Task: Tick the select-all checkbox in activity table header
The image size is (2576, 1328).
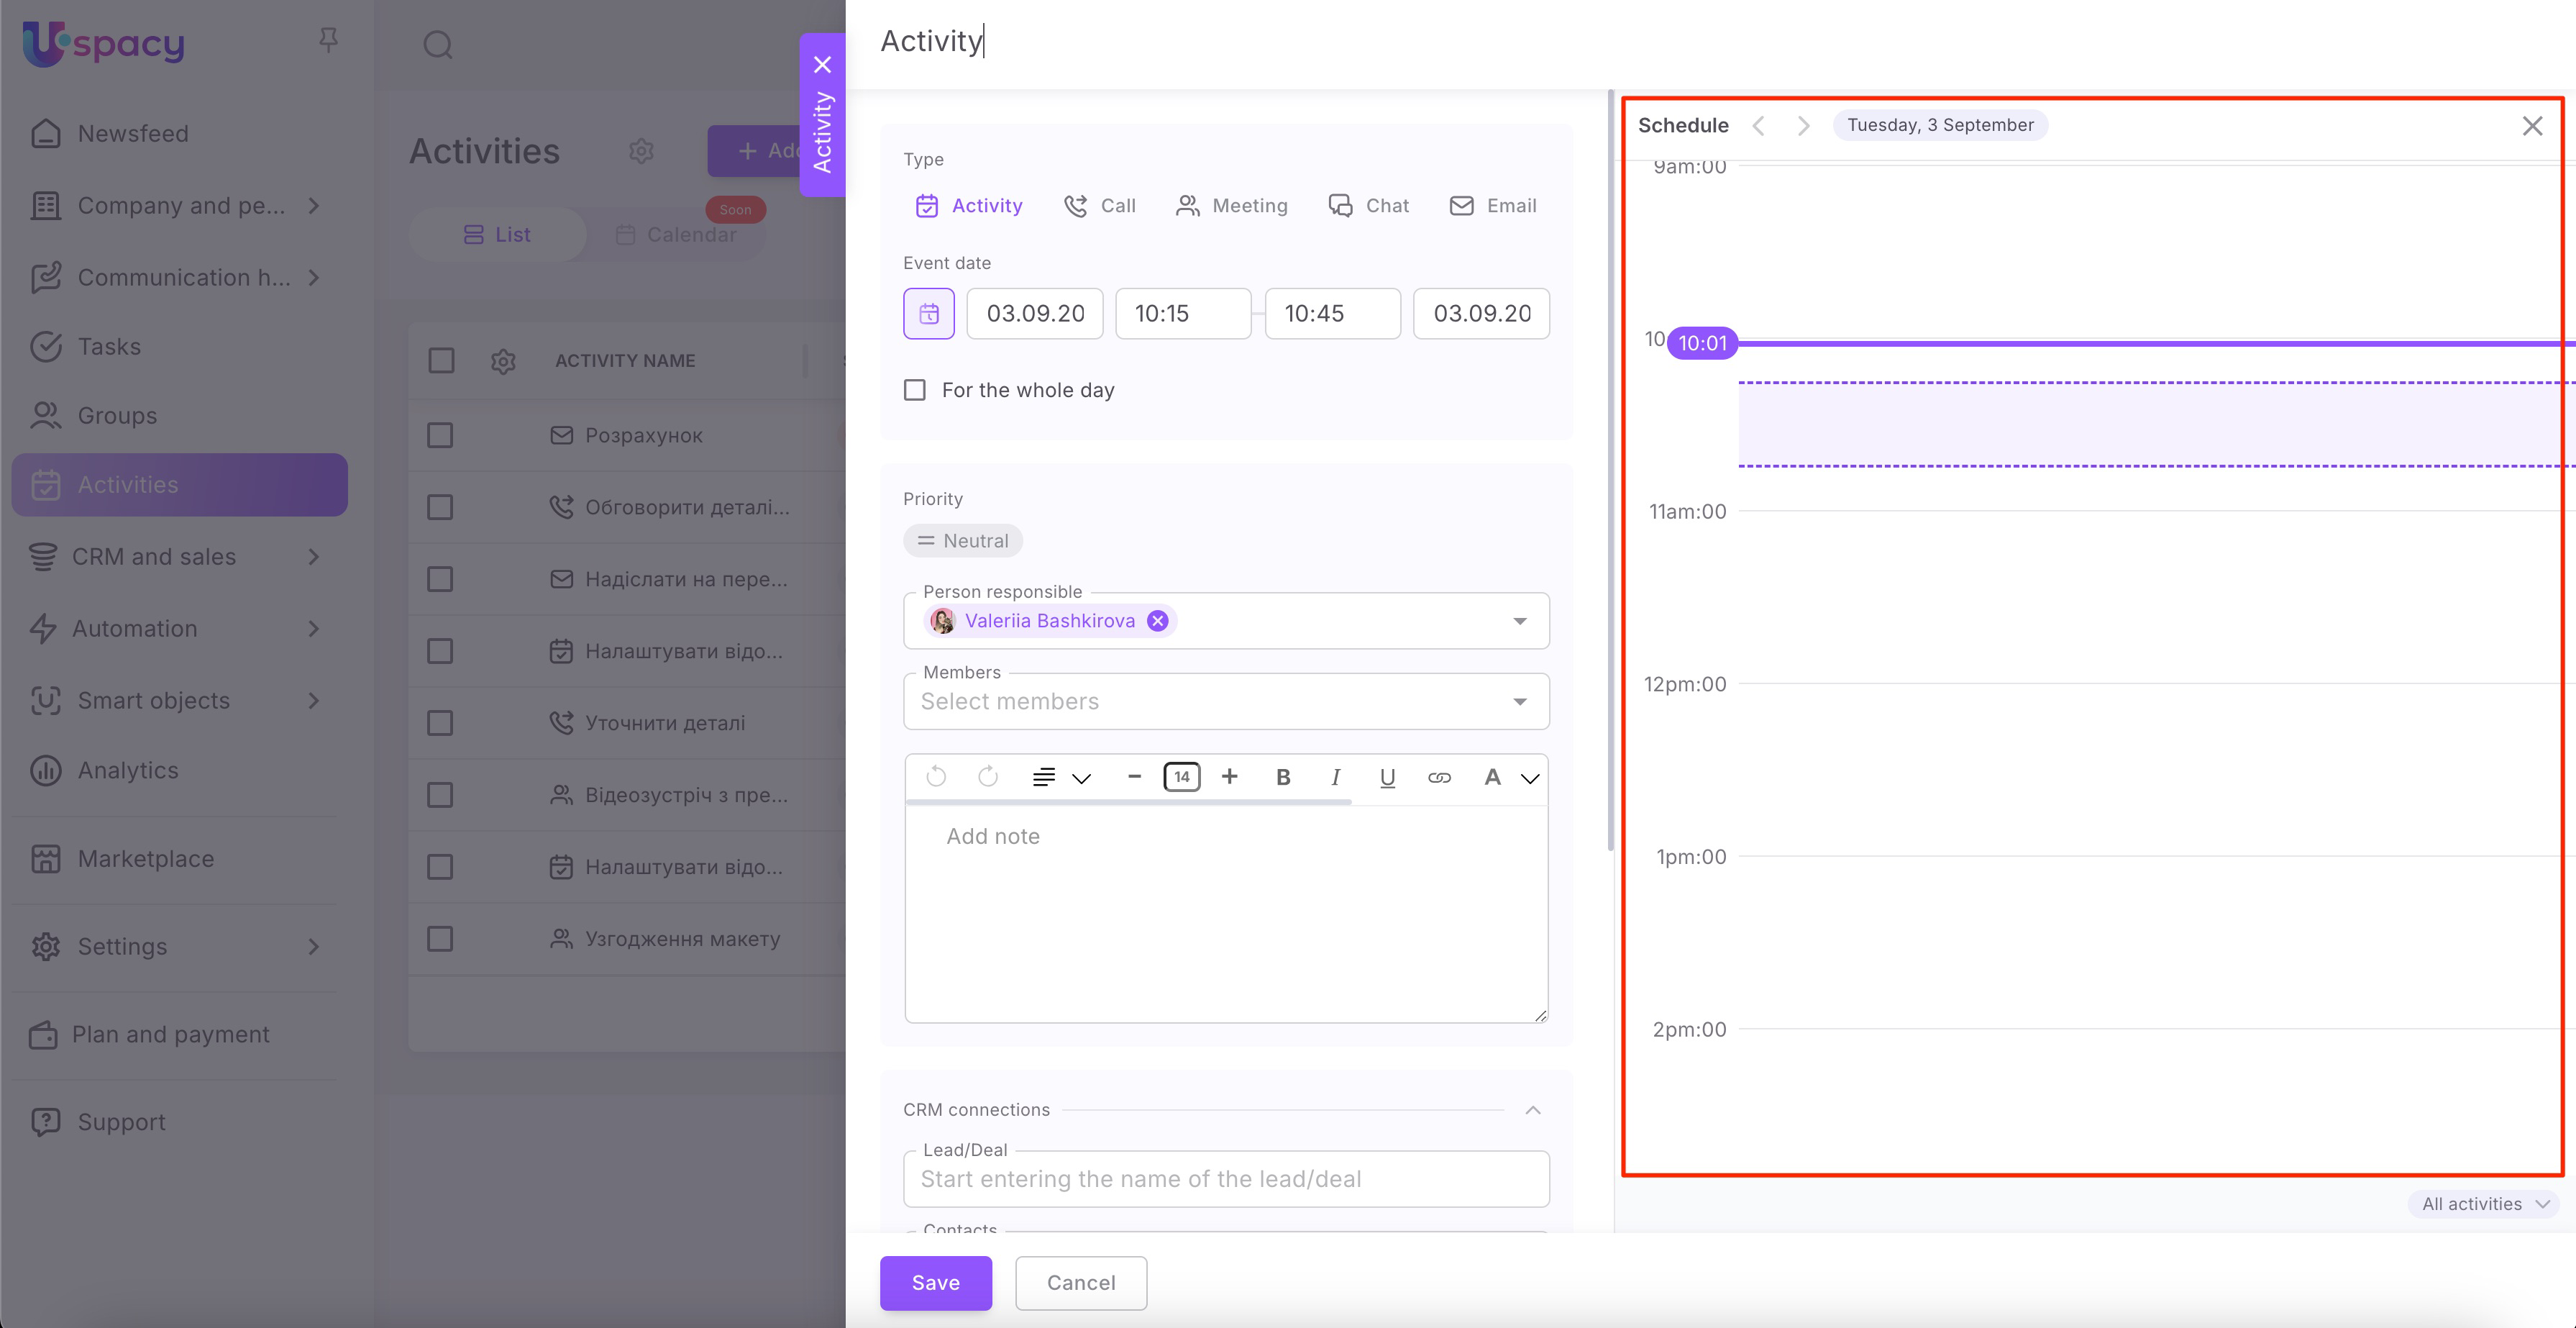Action: (x=441, y=361)
